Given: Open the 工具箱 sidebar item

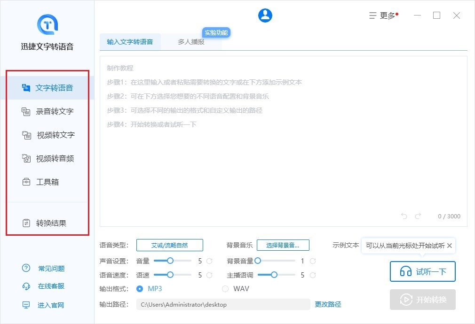Looking at the screenshot, I should coord(47,182).
